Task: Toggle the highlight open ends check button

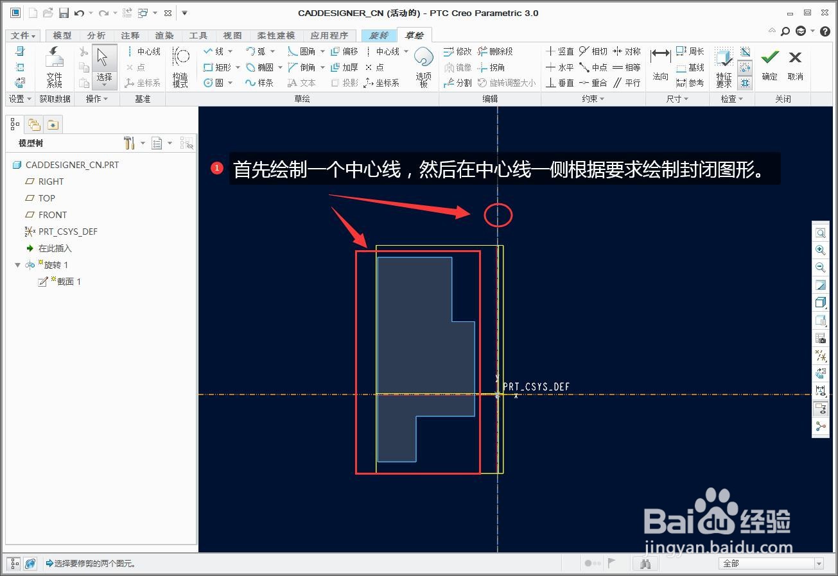Action: pyautogui.click(x=745, y=67)
